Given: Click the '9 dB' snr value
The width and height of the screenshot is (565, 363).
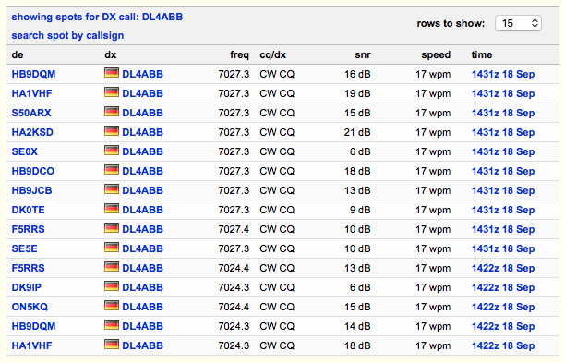Looking at the screenshot, I should [360, 210].
